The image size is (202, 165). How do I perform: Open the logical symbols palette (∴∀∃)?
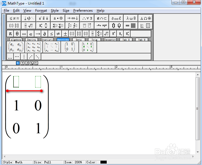(x=87, y=18)
